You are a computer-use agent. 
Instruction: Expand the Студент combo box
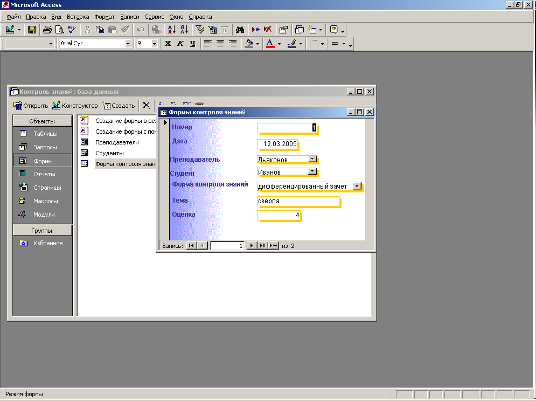[312, 171]
